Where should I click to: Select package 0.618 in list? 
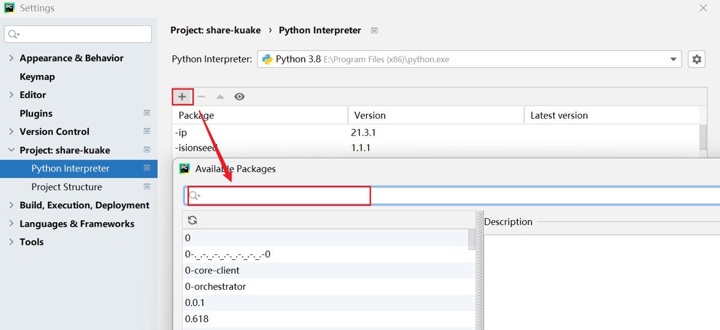pos(326,319)
